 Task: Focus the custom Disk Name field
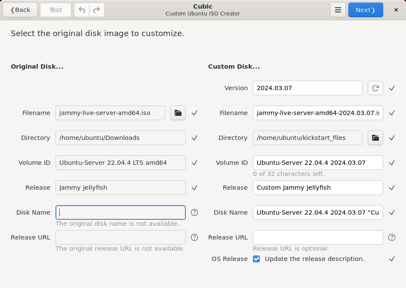[317, 212]
